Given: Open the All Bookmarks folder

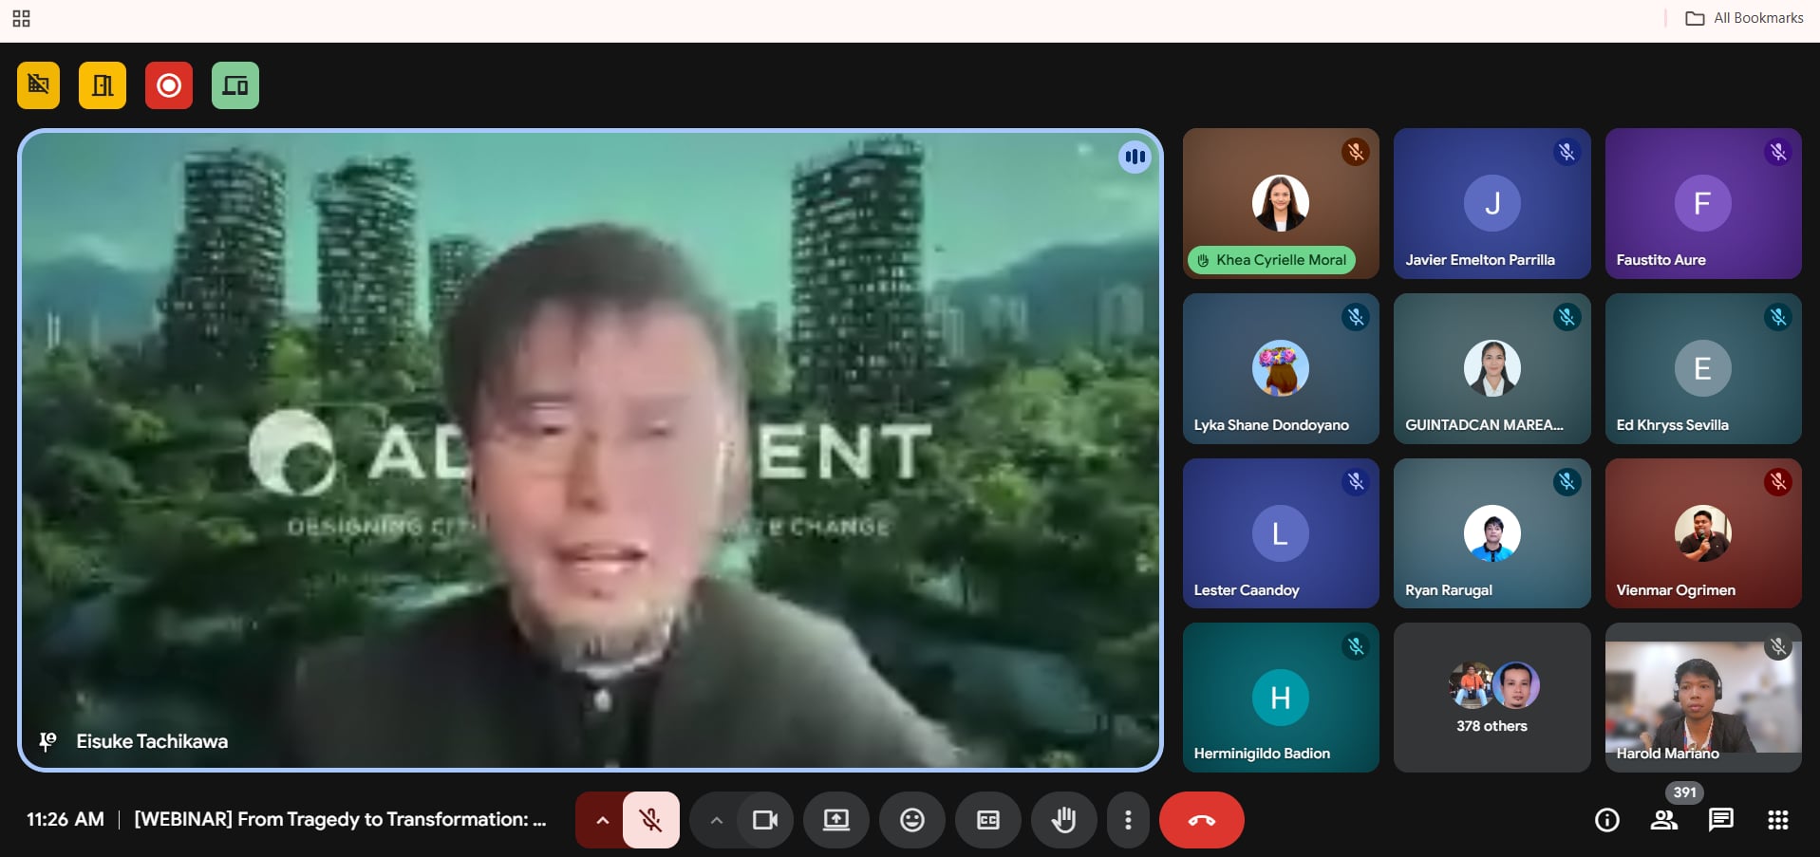Looking at the screenshot, I should click(x=1744, y=18).
